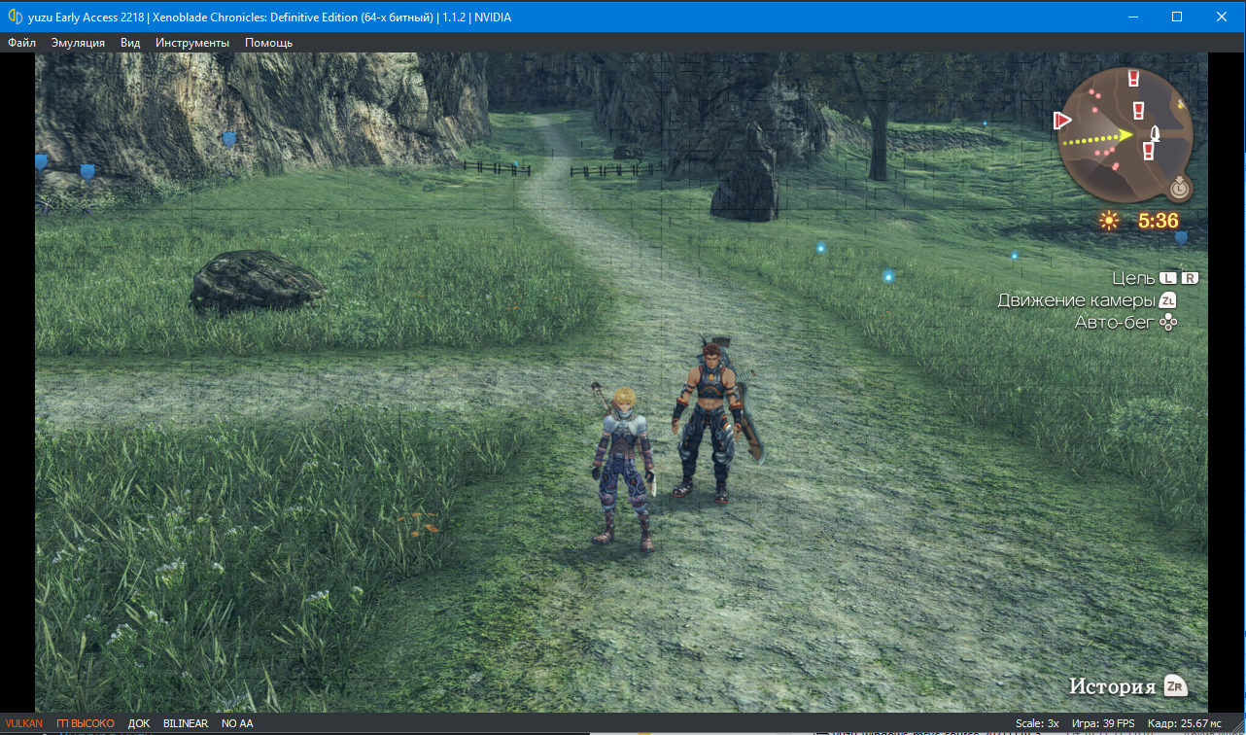The width and height of the screenshot is (1246, 735).
Task: Click the yellow player arrow on minimap
Action: pos(1125,136)
